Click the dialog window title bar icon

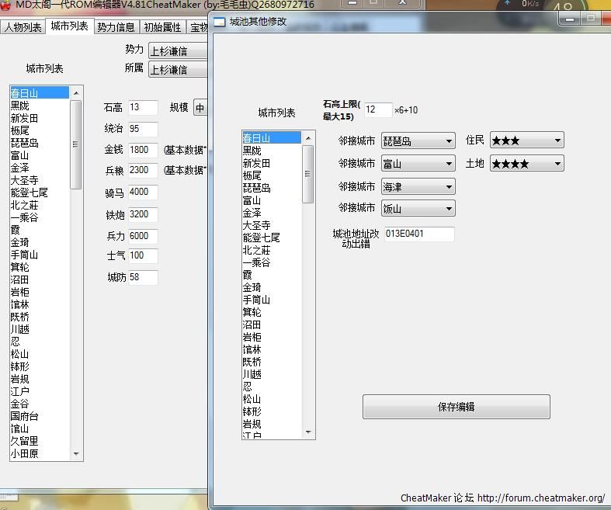tap(220, 22)
